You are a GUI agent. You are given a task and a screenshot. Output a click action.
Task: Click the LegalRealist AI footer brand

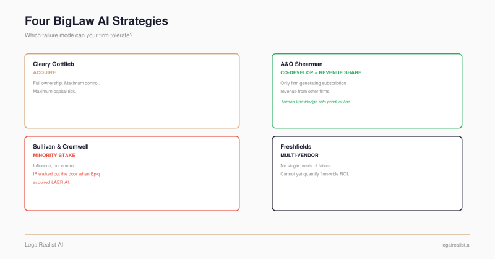44,245
